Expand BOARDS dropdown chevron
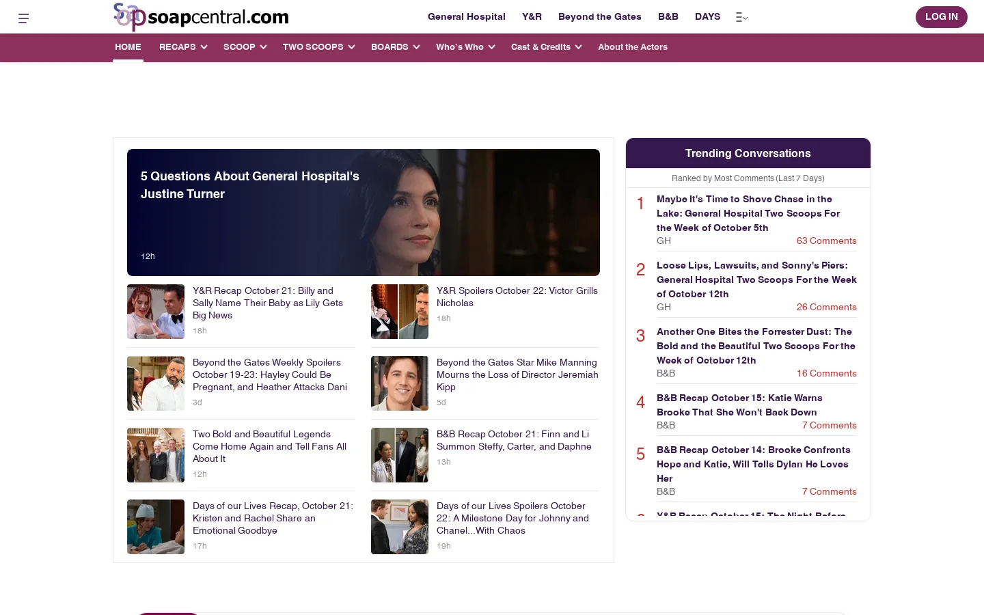Viewport: 984px width, 615px height. pos(415,47)
